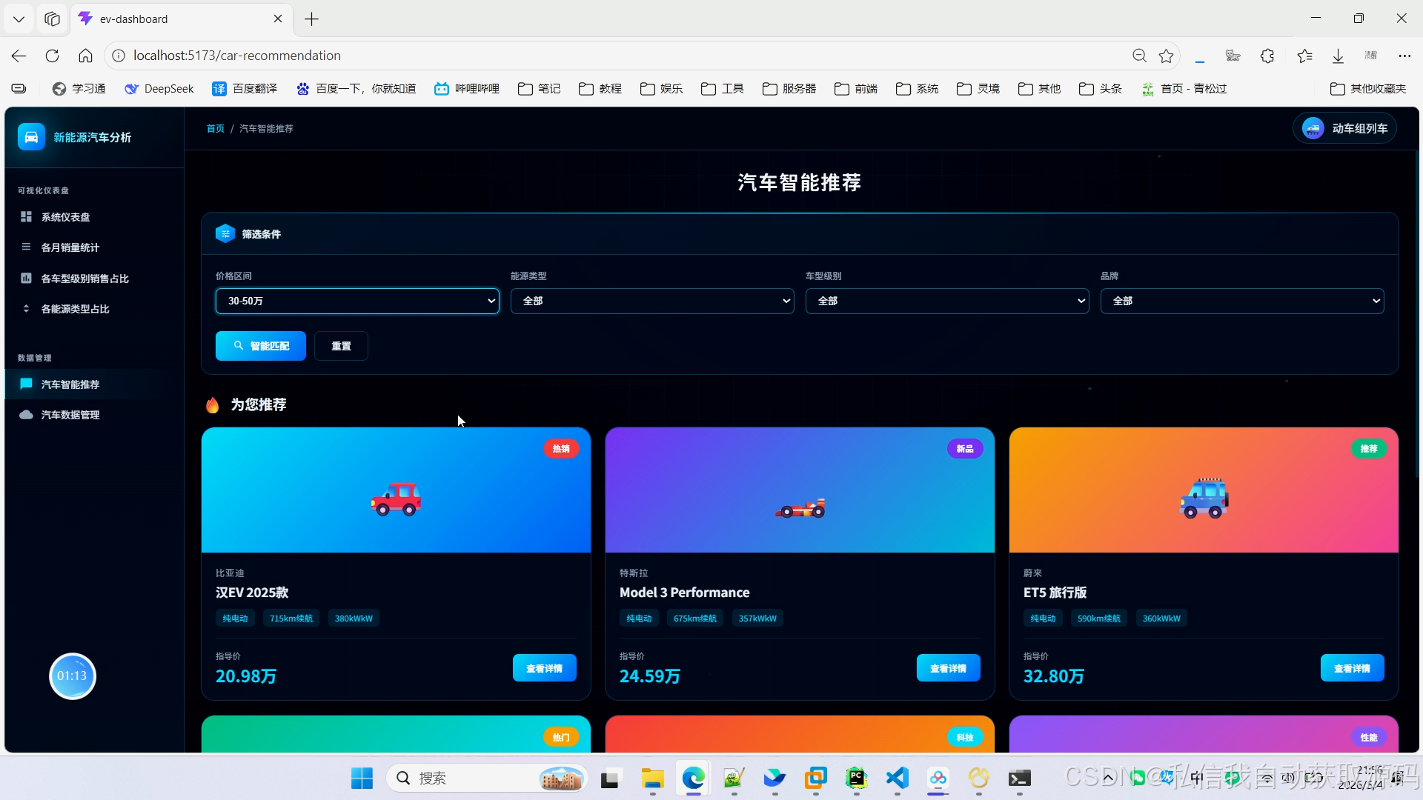Click the 675km续航 tag
The image size is (1423, 800).
[x=695, y=619]
